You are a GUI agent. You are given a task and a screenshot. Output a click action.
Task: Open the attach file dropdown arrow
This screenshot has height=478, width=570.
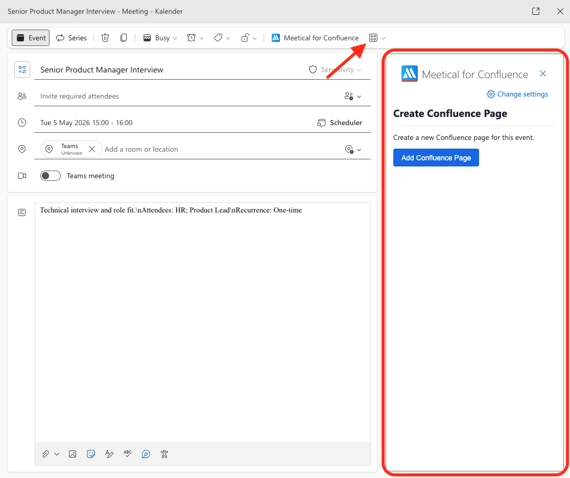[x=57, y=454]
